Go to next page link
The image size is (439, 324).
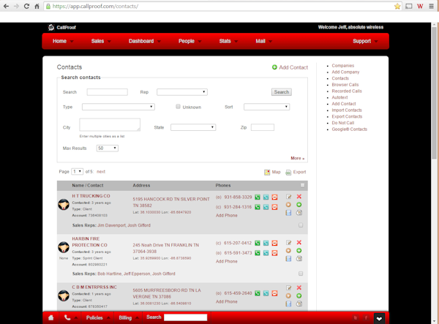(x=101, y=172)
